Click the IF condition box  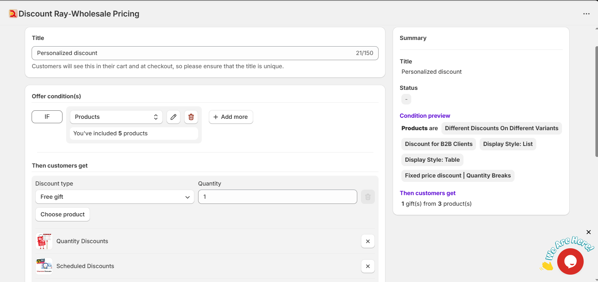point(47,117)
